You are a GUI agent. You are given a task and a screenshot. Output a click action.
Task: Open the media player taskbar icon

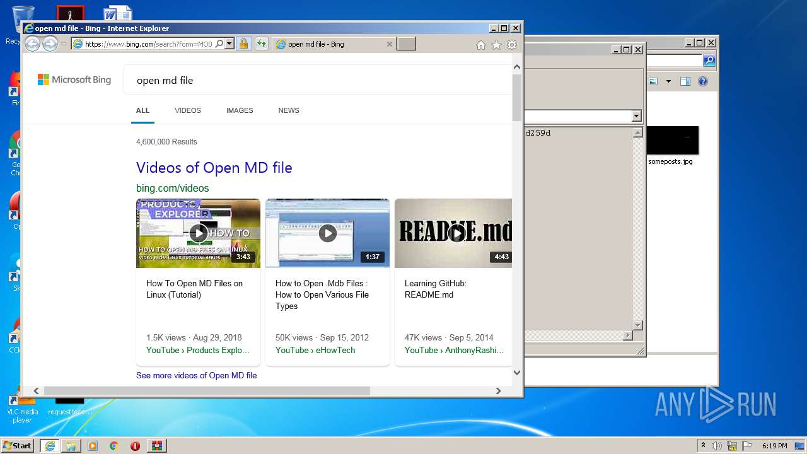pyautogui.click(x=93, y=446)
